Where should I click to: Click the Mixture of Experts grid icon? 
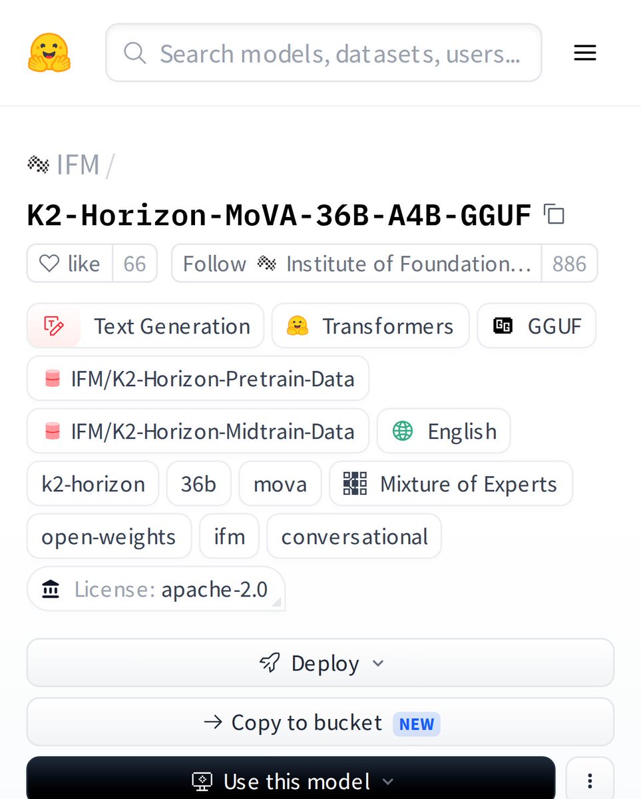[x=355, y=483]
